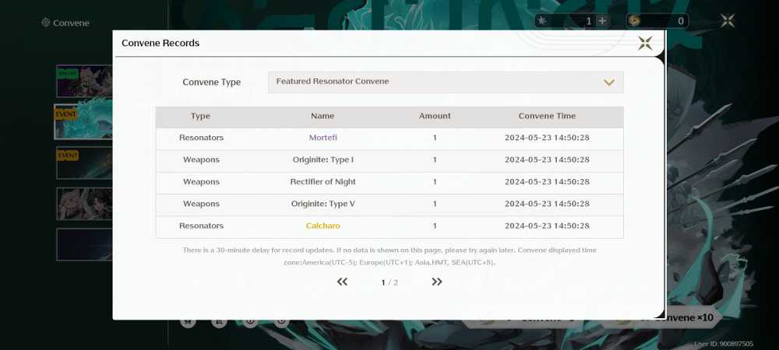779x350 pixels.
Task: Click the Originite: Type I entry
Action: coord(323,159)
